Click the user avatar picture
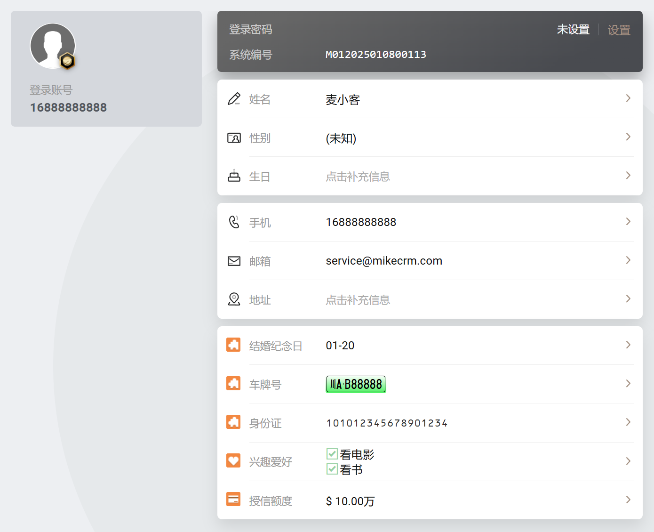This screenshot has height=532, width=654. (x=52, y=45)
